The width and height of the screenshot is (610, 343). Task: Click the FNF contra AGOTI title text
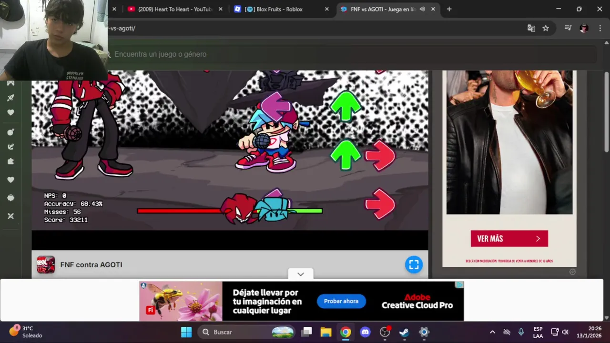pos(91,265)
